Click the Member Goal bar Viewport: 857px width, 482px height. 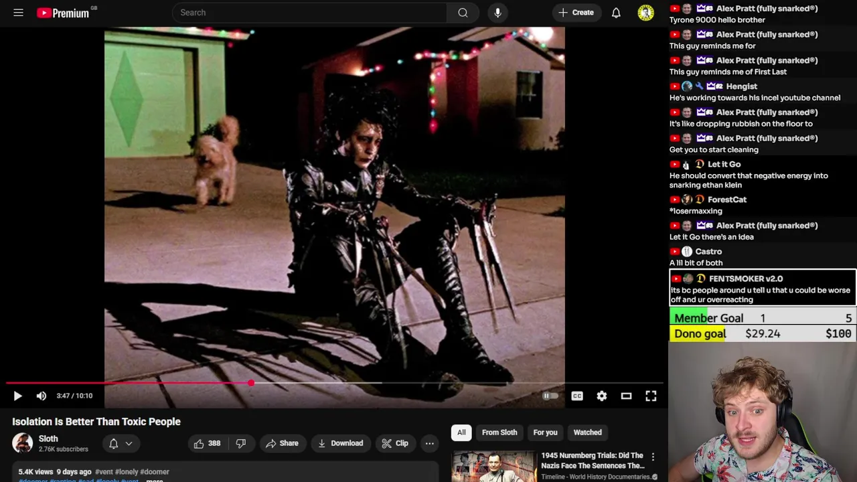click(x=763, y=318)
